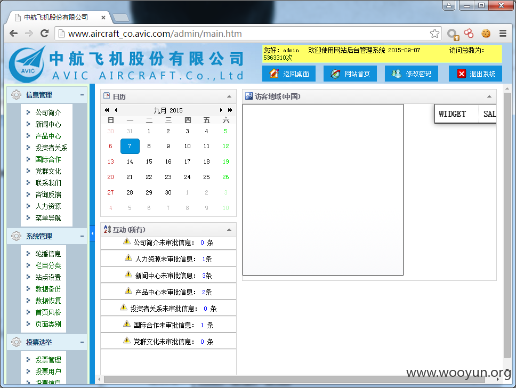This screenshot has height=388, width=516.
Task: Click the 返回桌面 home icon button
Action: [x=288, y=74]
